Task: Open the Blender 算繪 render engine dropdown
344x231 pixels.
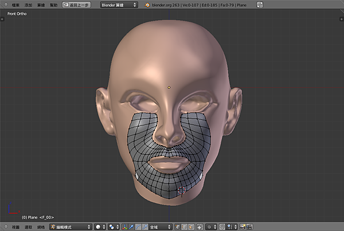Action: [x=119, y=4]
